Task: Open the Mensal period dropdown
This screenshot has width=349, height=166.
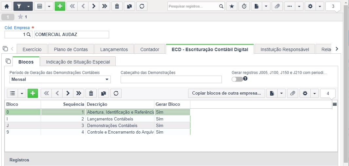Action: [60, 80]
